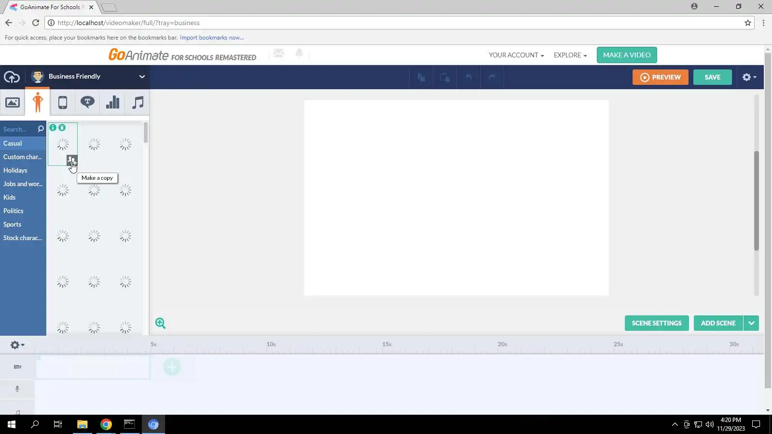The width and height of the screenshot is (772, 434).
Task: Open the Props tab with phone icon
Action: point(63,102)
